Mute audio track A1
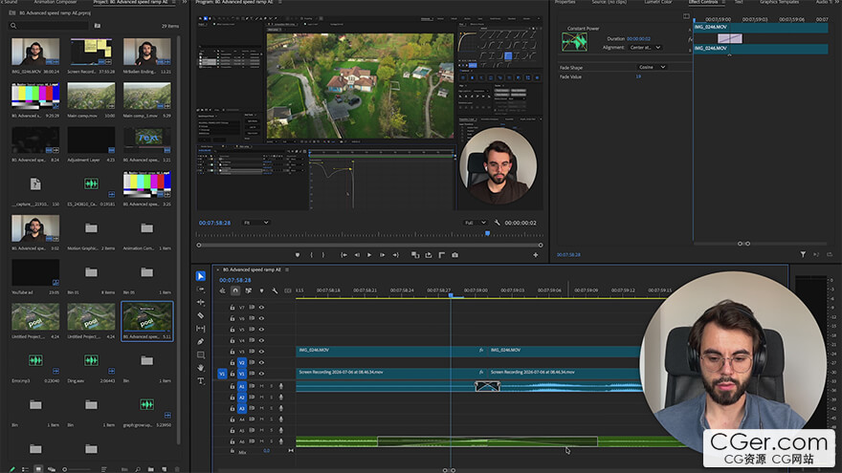 click(x=261, y=386)
